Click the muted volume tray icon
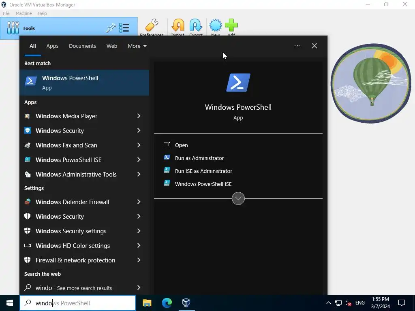The image size is (415, 311). point(348,303)
